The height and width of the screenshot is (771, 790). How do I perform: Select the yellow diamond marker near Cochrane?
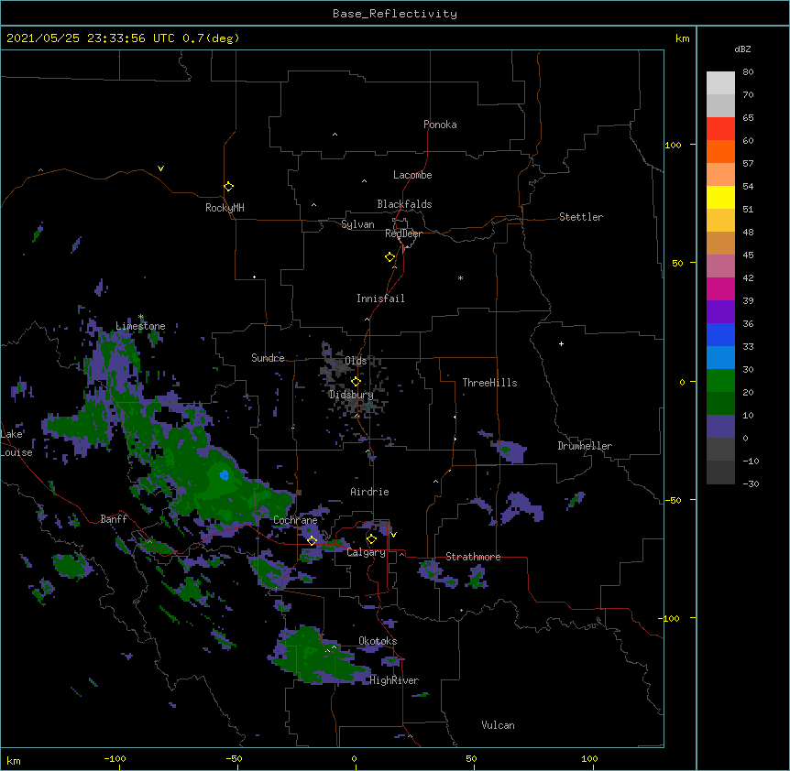(x=312, y=541)
